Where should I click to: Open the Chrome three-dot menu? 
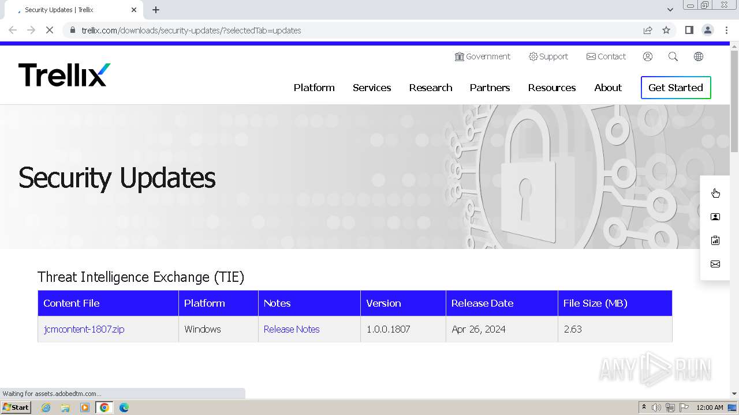[x=726, y=30]
